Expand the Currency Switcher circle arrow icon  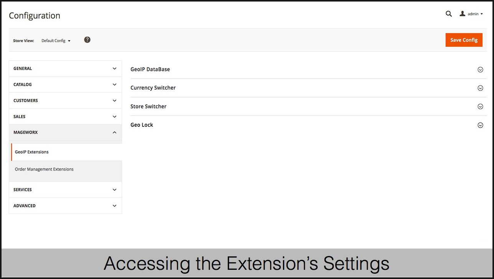480,88
